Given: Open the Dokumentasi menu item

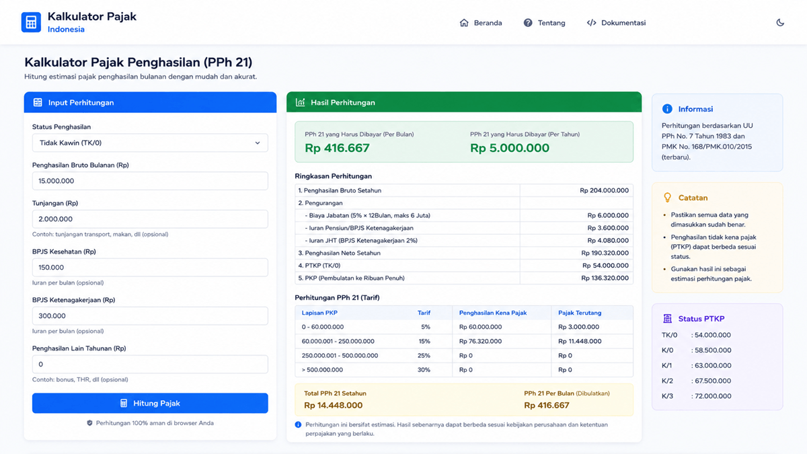Looking at the screenshot, I should 616,23.
